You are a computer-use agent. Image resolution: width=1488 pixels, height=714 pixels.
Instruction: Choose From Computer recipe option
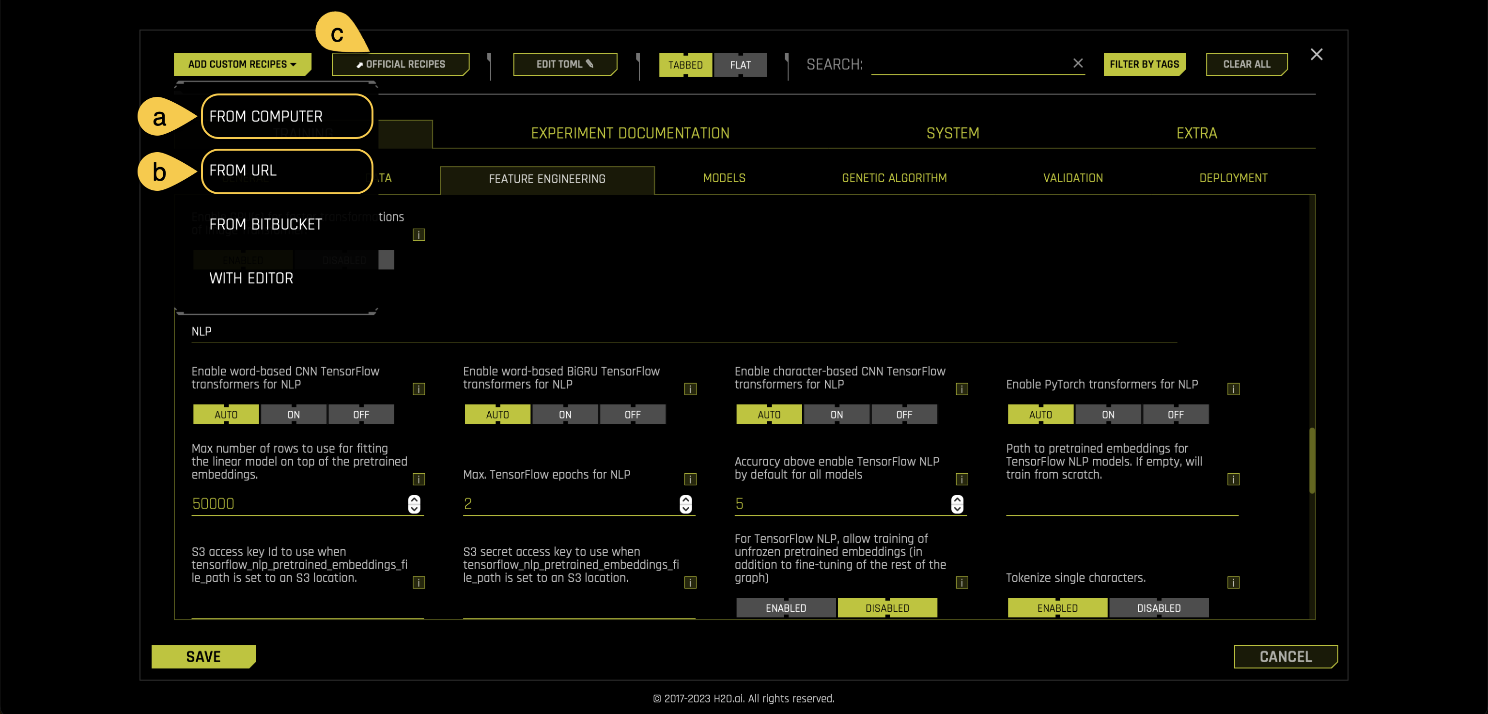point(287,116)
